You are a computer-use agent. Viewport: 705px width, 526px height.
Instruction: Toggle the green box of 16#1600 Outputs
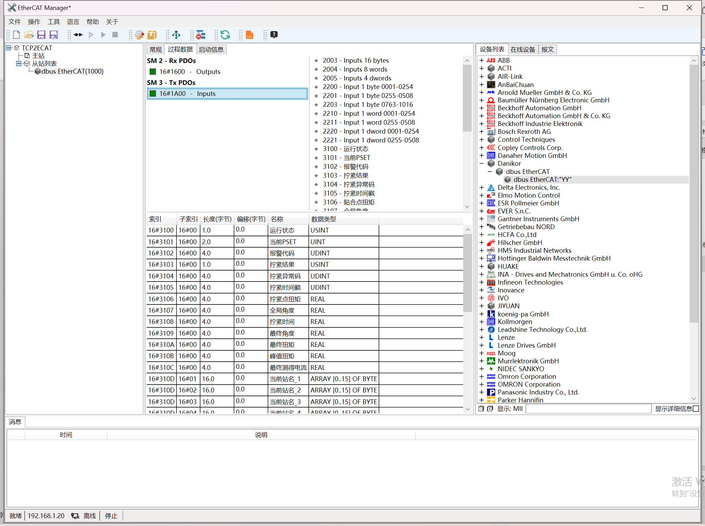pyautogui.click(x=153, y=72)
